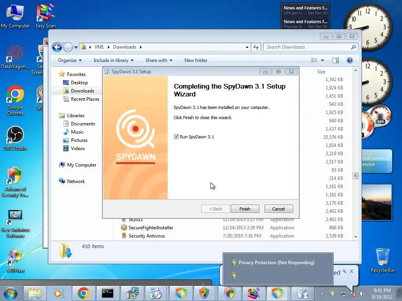Screen dimensions: 402x301
Task: Click New folder in Explorer toolbar
Action: [x=196, y=60]
